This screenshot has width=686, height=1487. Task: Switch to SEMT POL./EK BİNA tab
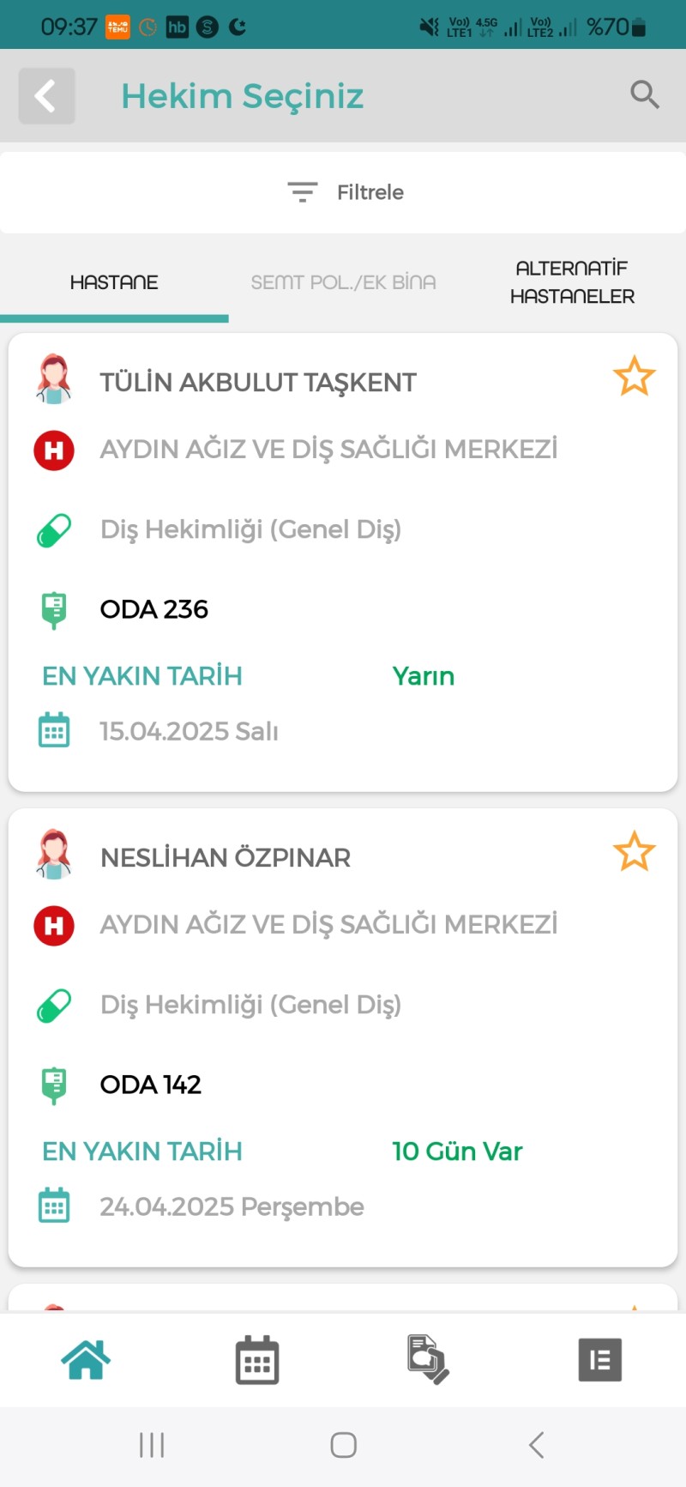[x=343, y=282]
